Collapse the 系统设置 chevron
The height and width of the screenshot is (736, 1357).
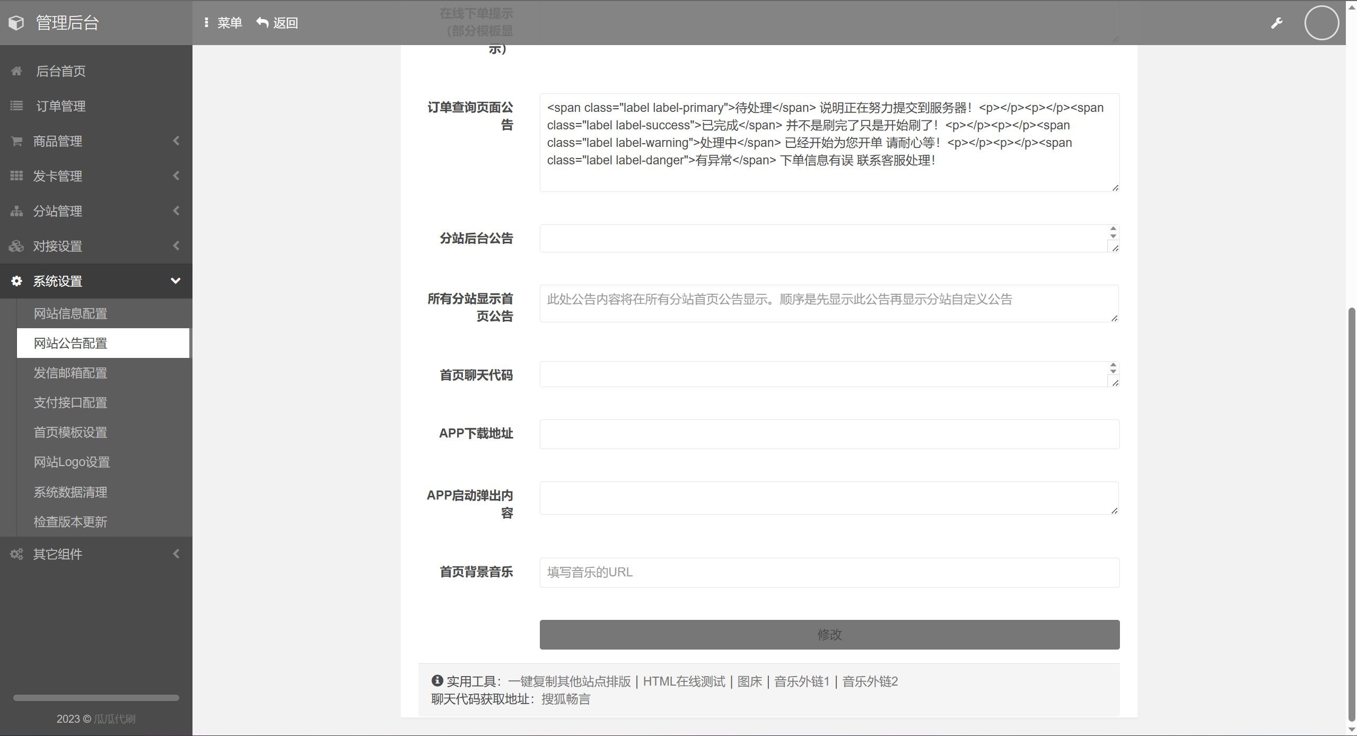point(176,281)
